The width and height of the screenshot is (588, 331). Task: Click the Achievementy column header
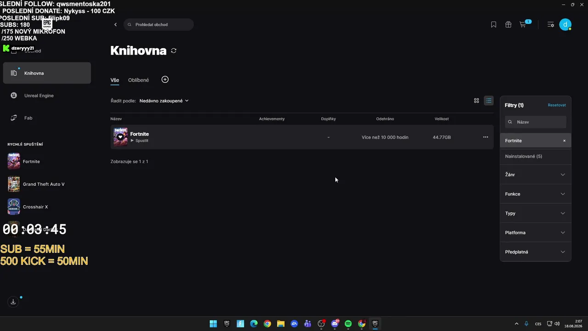272,119
